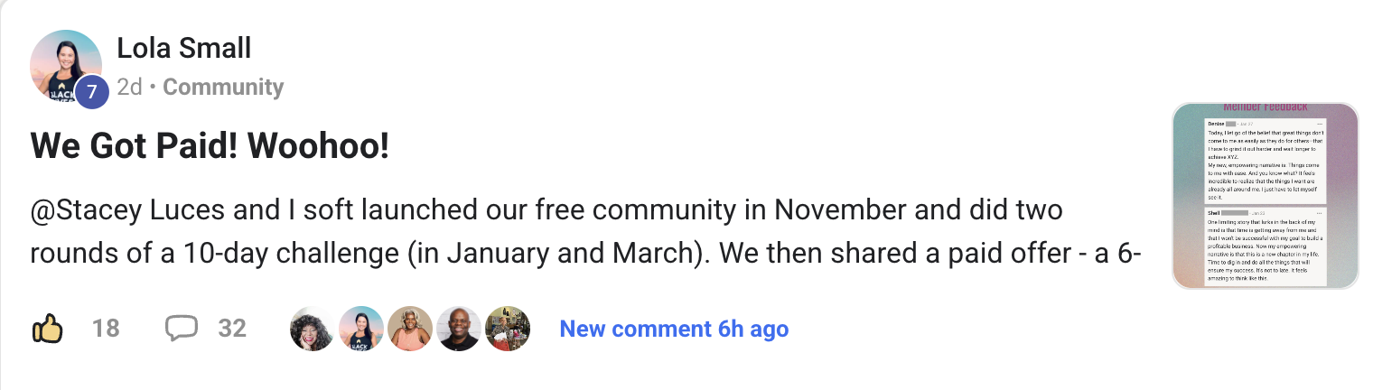The image size is (1373, 390).
Task: Click the curly-haired woman's commenter avatar
Action: (312, 329)
